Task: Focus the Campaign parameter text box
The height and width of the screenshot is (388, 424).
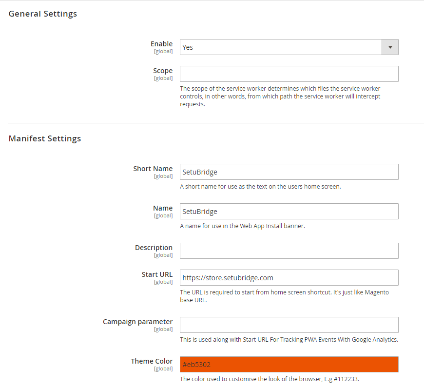Action: click(x=289, y=325)
